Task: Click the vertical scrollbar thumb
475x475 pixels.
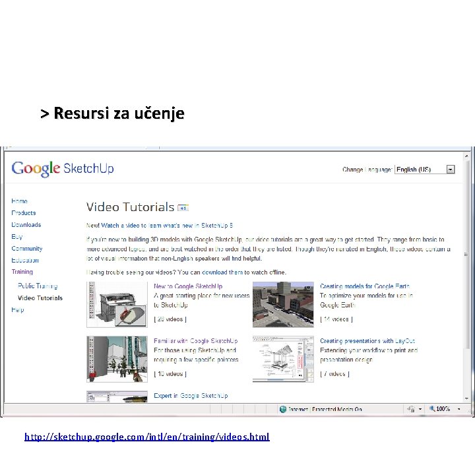Action: [x=466, y=255]
